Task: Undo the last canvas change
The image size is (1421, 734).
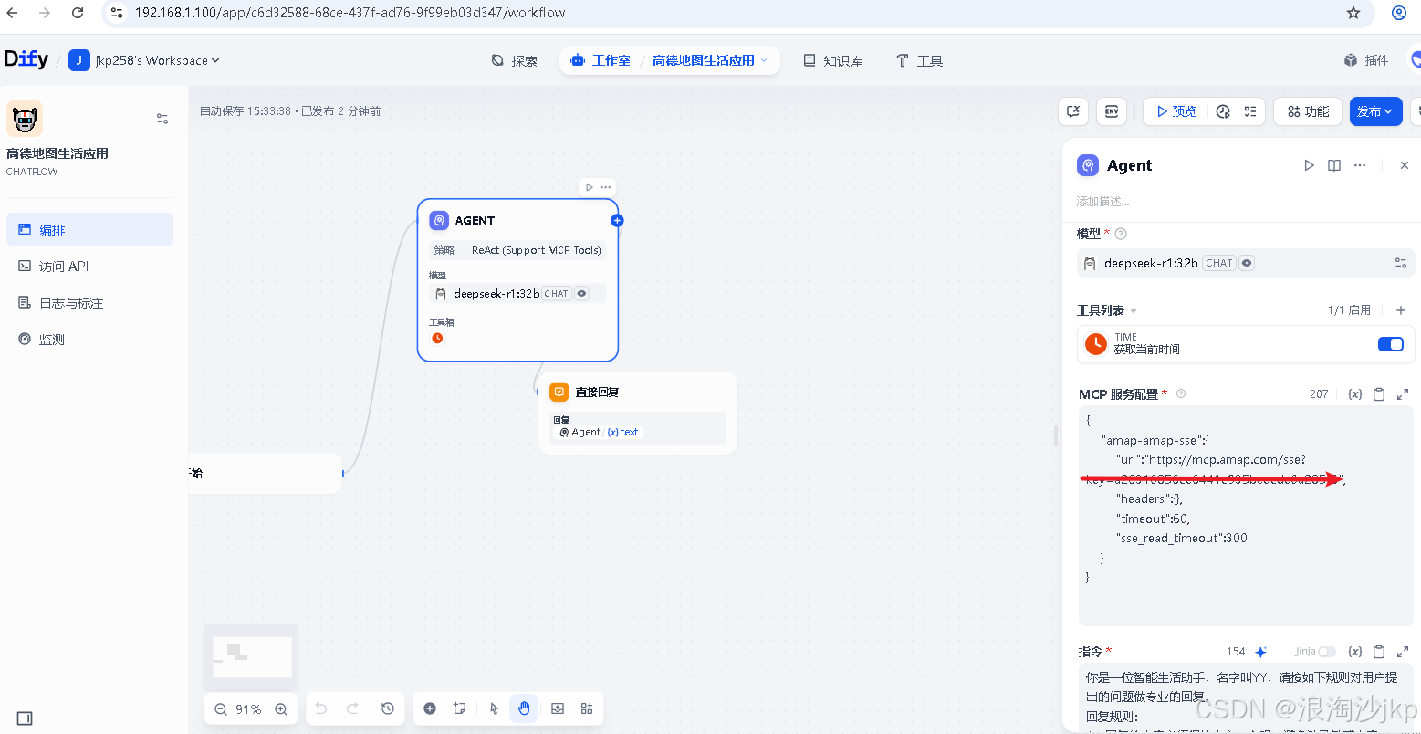Action: [x=321, y=708]
